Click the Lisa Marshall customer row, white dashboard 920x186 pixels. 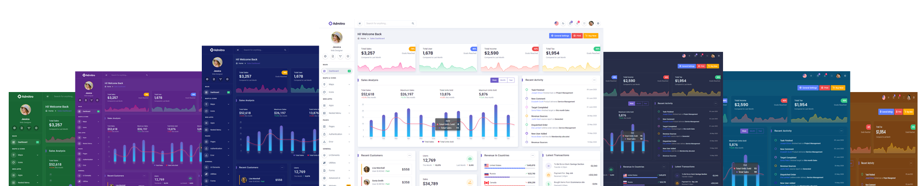(387, 169)
